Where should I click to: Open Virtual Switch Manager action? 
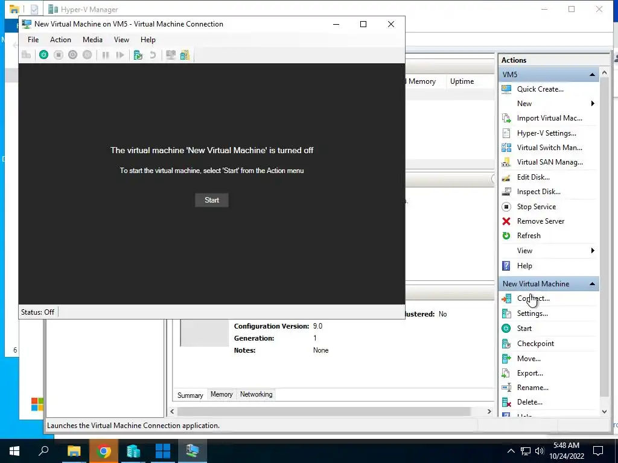point(549,148)
